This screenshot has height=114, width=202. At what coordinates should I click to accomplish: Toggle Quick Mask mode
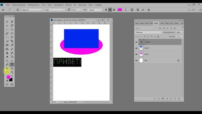[7, 85]
